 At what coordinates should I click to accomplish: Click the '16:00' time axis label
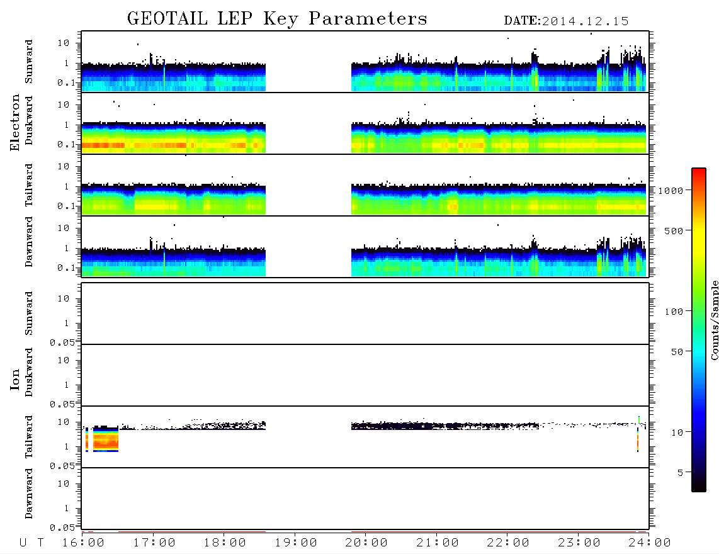tap(83, 543)
